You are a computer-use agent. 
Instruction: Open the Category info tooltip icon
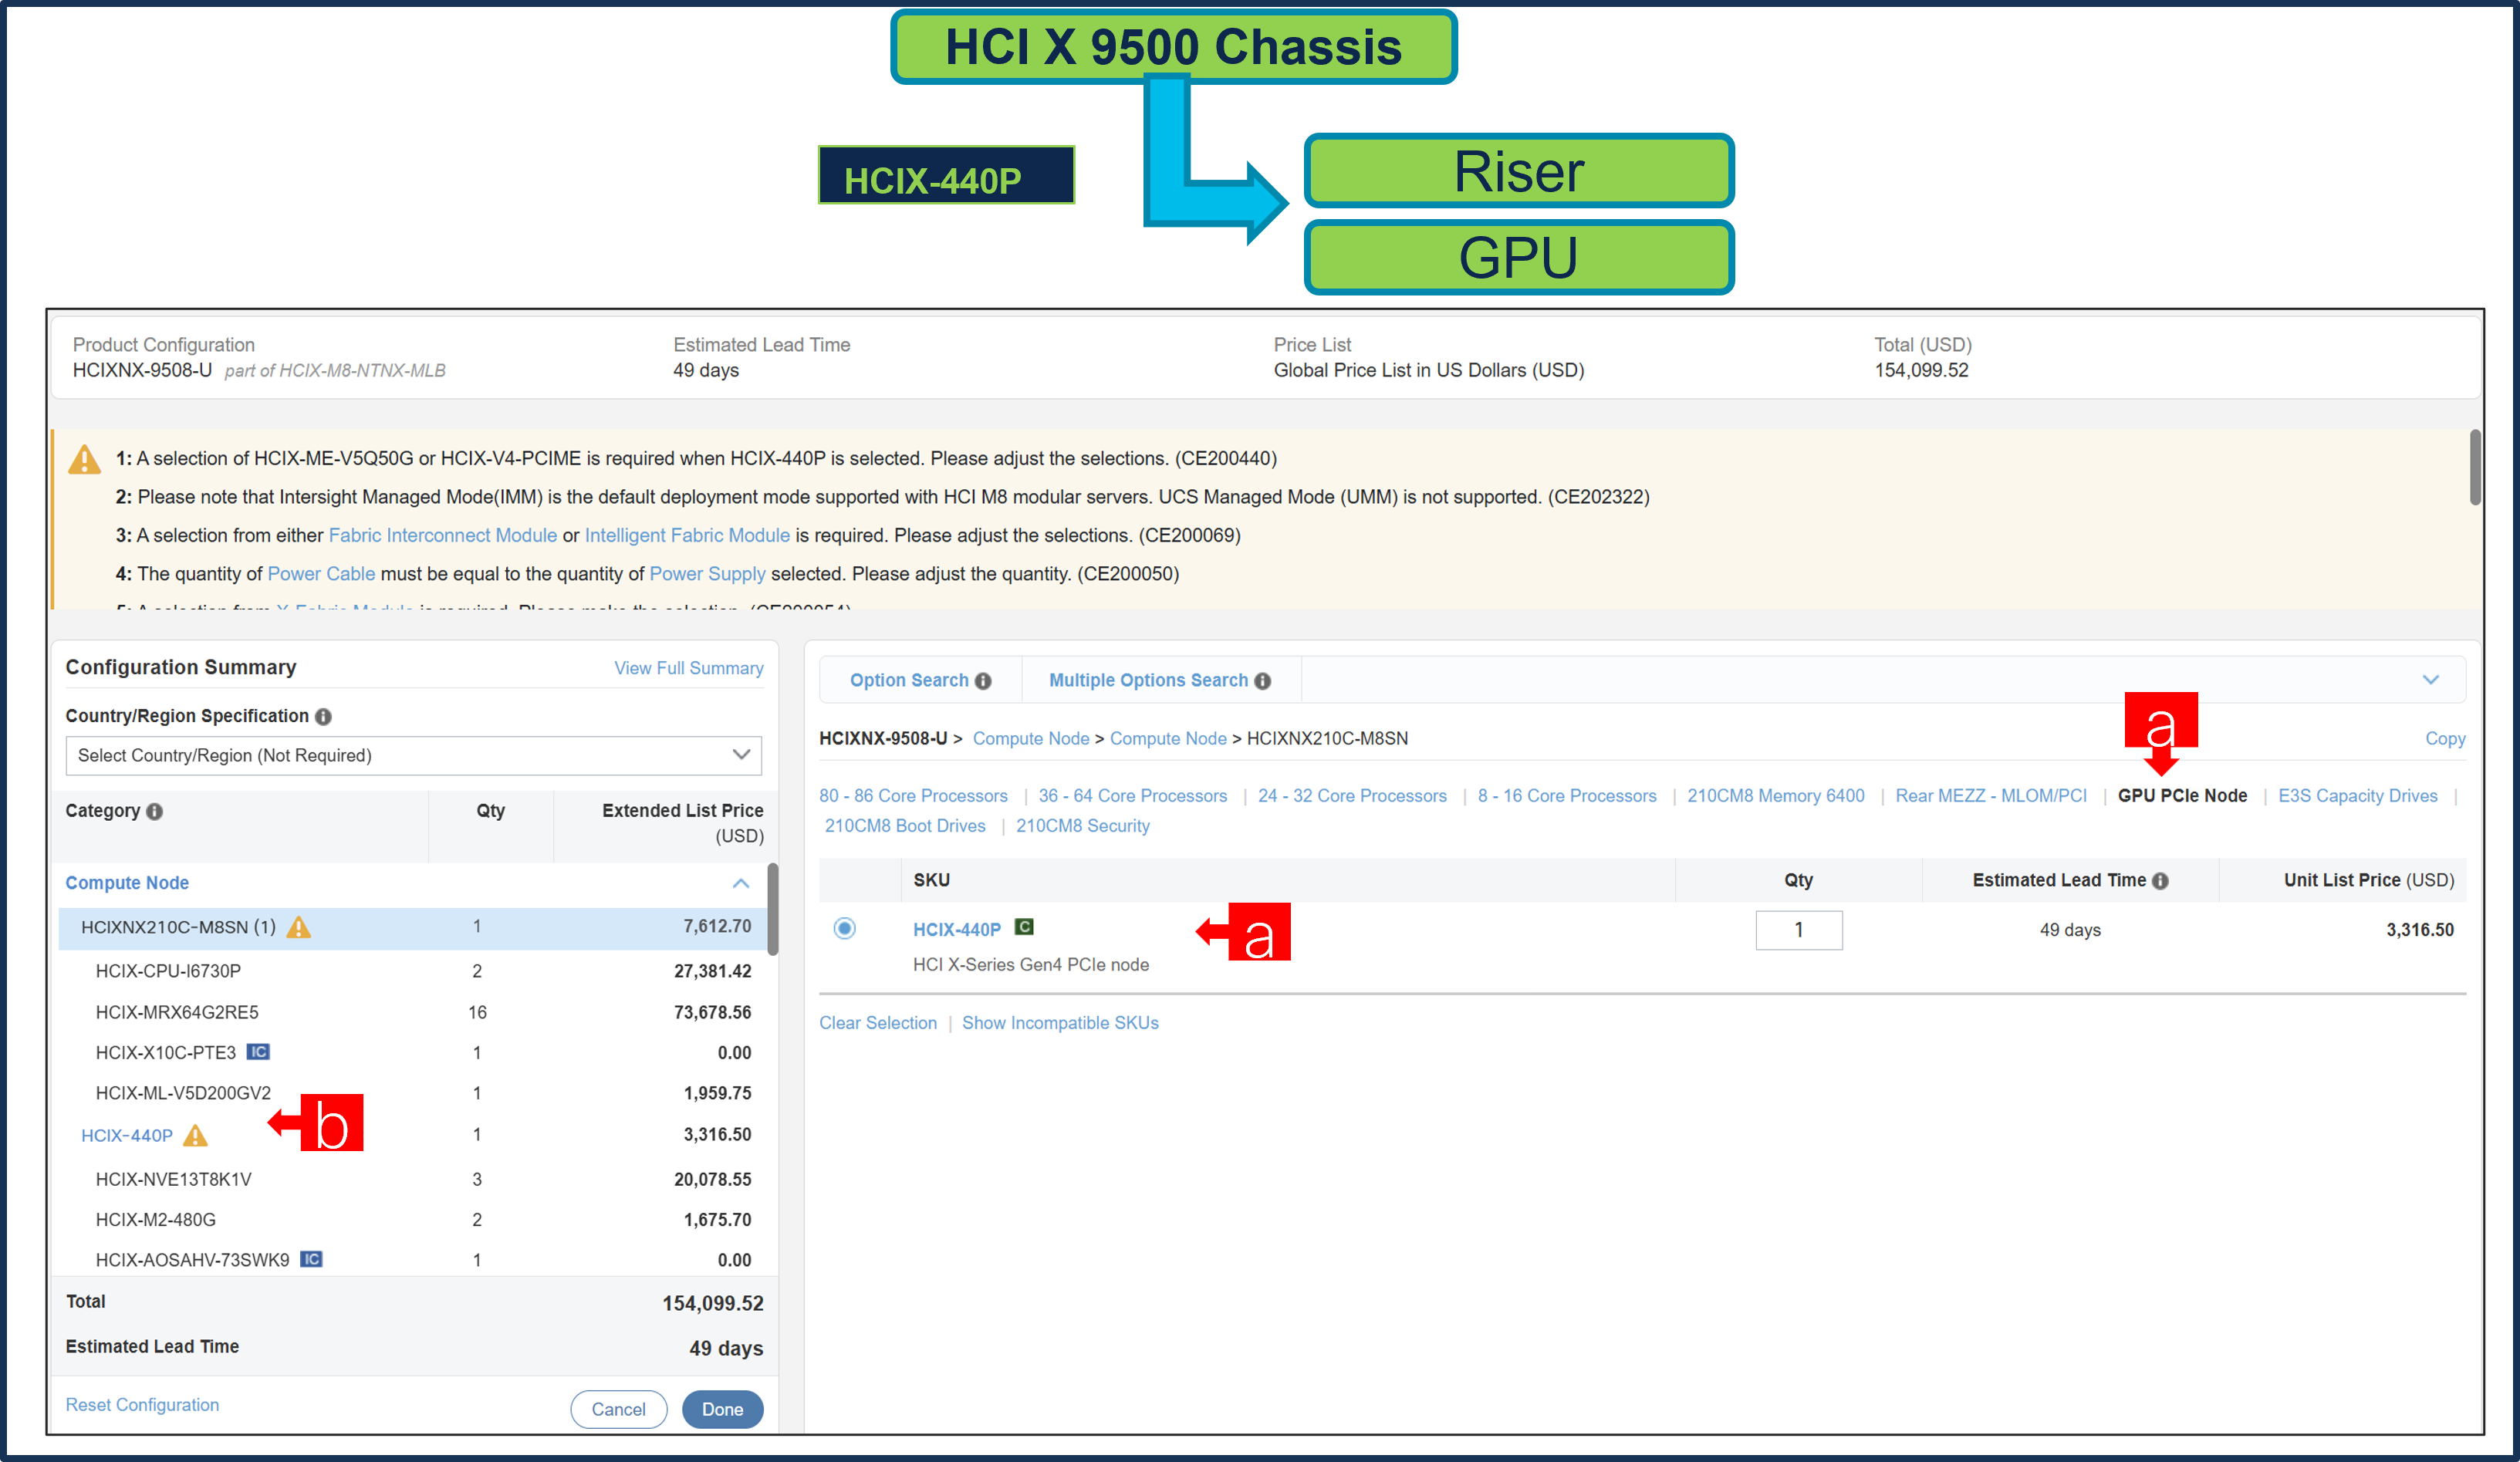click(x=154, y=812)
